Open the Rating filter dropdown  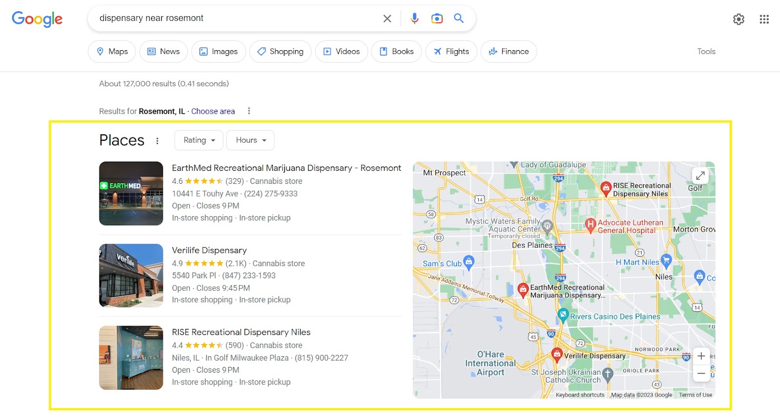(199, 140)
